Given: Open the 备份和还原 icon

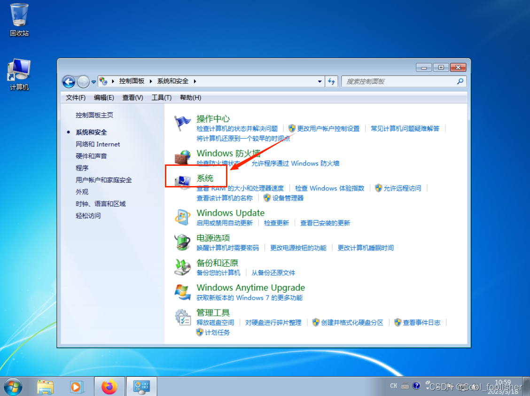Looking at the screenshot, I should [x=182, y=267].
